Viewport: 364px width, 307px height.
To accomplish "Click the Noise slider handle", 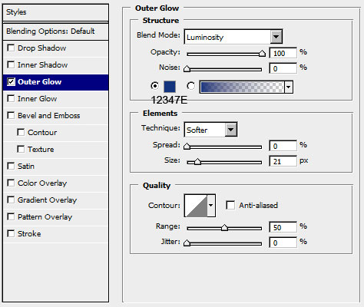I will click(x=187, y=68).
